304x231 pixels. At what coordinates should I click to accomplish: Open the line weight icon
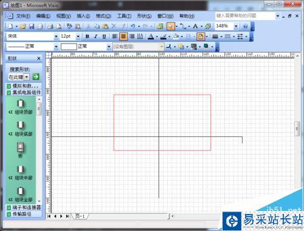(x=215, y=36)
